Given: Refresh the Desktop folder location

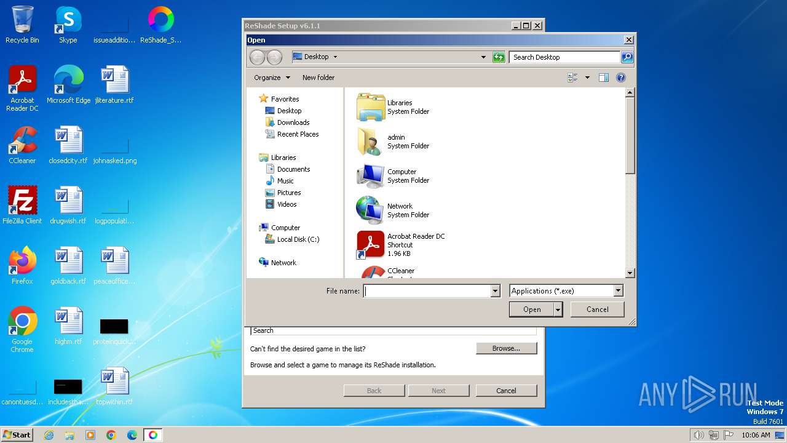Looking at the screenshot, I should tap(499, 57).
